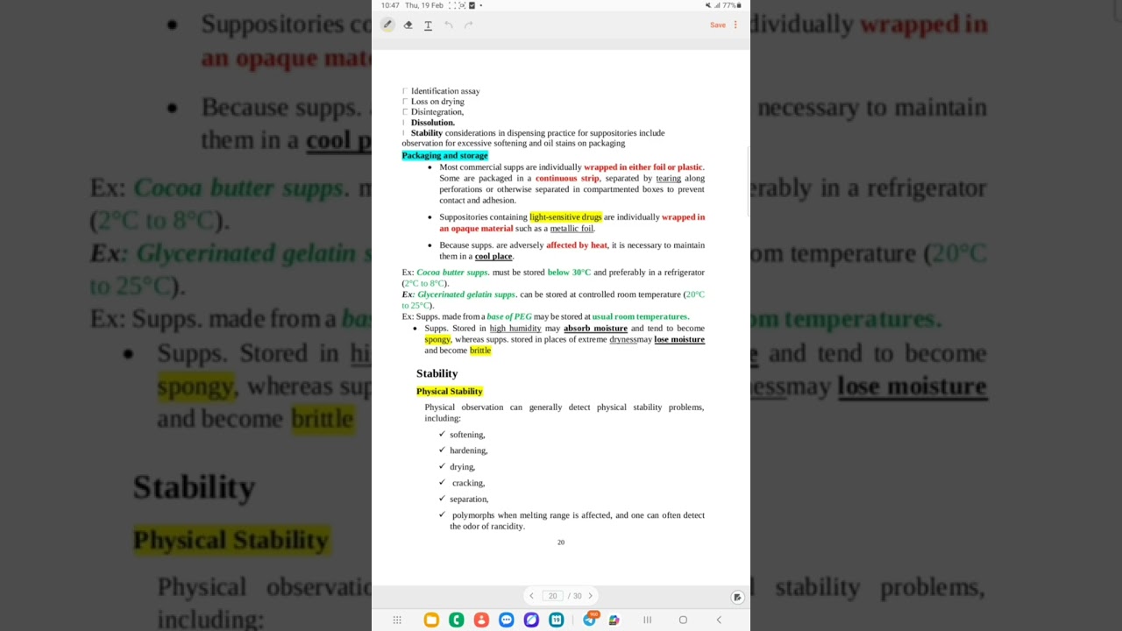Screen dimensions: 1122x631
Task: Tap the highlighted word 'spongy'
Action: point(437,340)
